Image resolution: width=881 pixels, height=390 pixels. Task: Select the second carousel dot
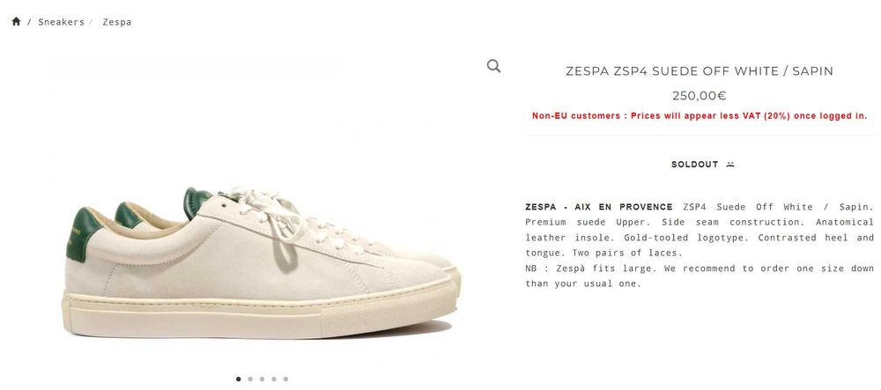coord(250,379)
